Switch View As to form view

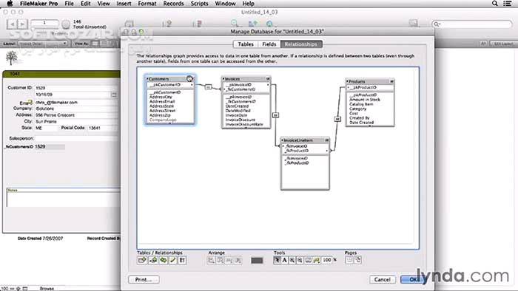[95, 44]
